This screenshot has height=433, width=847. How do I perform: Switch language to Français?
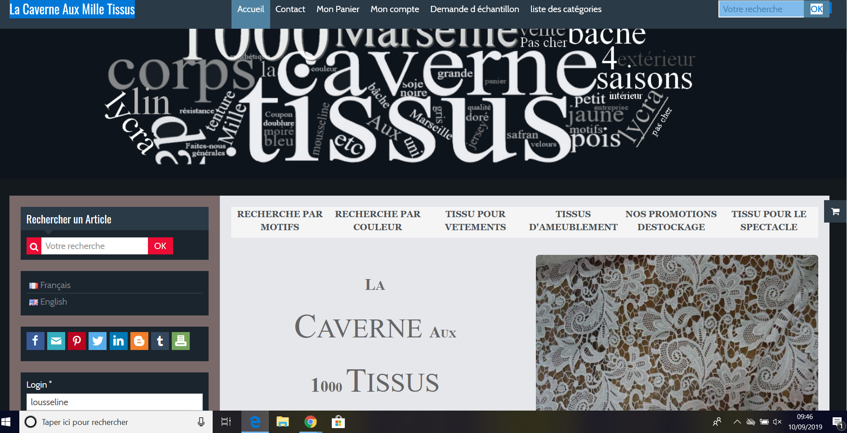tap(55, 285)
